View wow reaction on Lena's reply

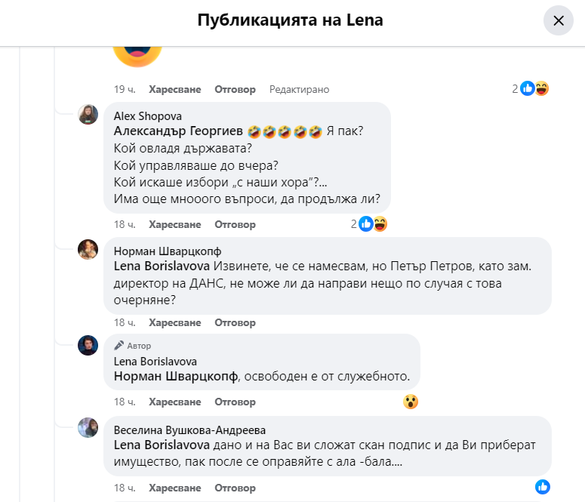point(411,402)
